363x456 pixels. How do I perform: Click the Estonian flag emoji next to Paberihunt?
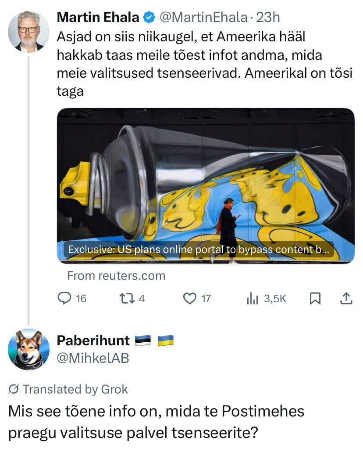click(x=143, y=340)
